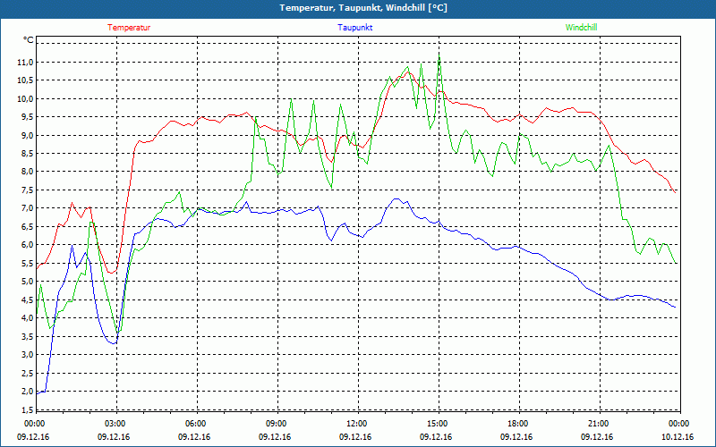Click the 2,0 y-axis value
The height and width of the screenshot is (447, 716).
tap(27, 392)
